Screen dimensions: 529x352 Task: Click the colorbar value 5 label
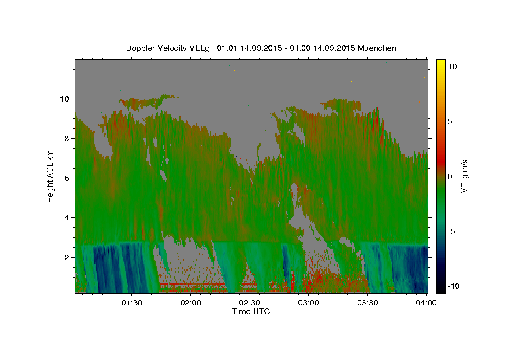coord(450,121)
